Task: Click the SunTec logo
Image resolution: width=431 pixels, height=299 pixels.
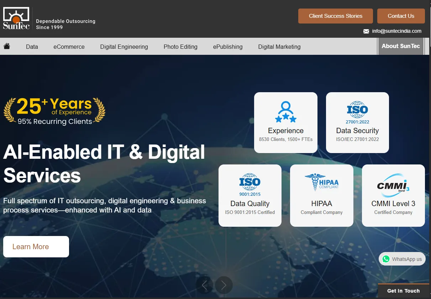Action: tap(16, 19)
